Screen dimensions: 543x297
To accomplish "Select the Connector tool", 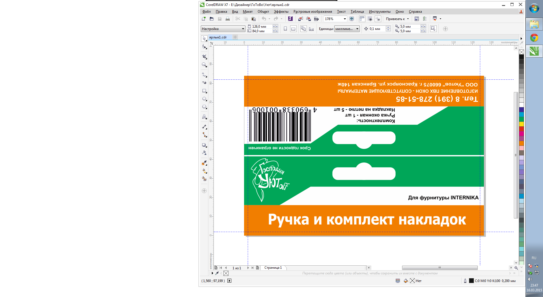I will (204, 135).
